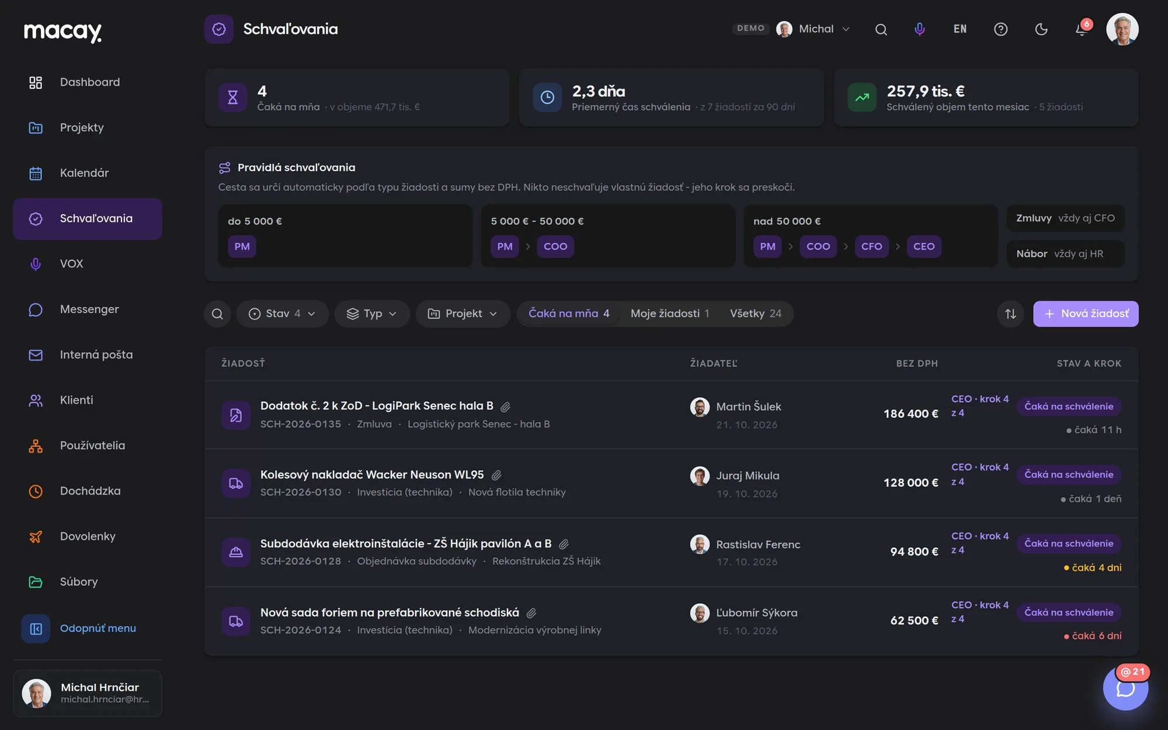Click the attachment icon on the Kolesový nakladač row
1168x730 pixels.
tap(496, 475)
